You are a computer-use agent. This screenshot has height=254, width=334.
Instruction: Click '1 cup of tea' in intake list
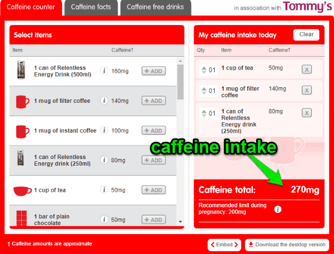click(237, 68)
